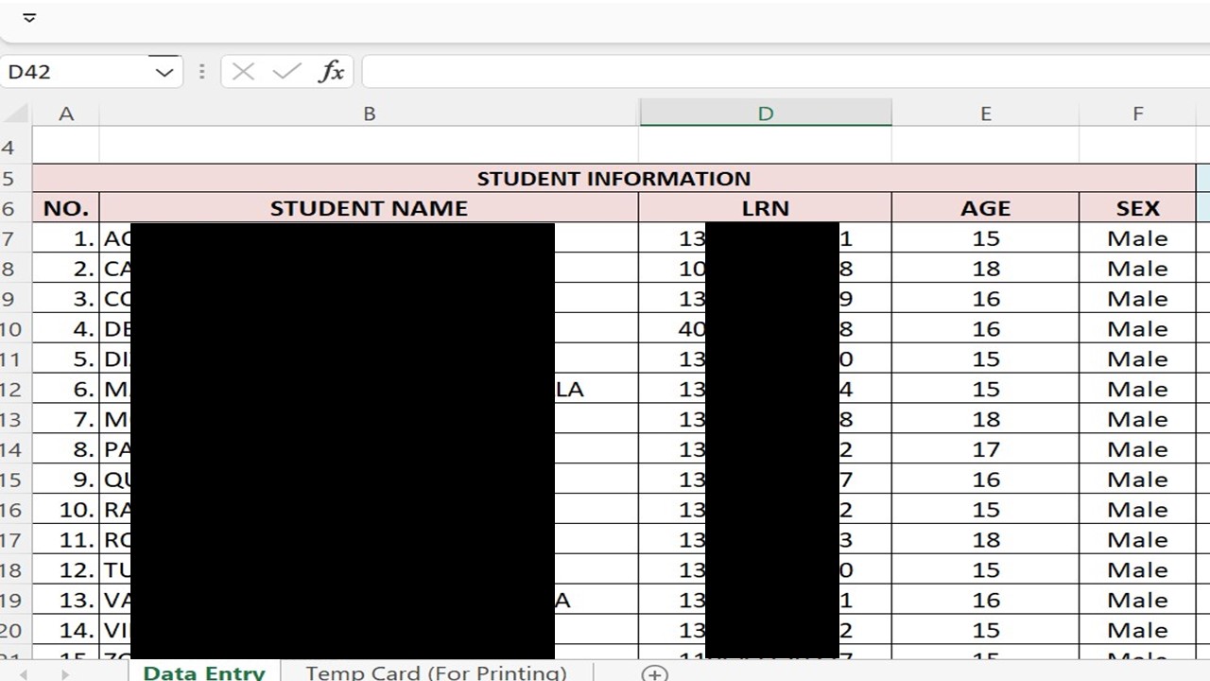Click the Cancel entry X icon
The width and height of the screenshot is (1210, 681).
click(x=243, y=72)
